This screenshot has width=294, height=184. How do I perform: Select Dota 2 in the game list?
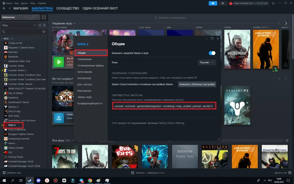12,125
